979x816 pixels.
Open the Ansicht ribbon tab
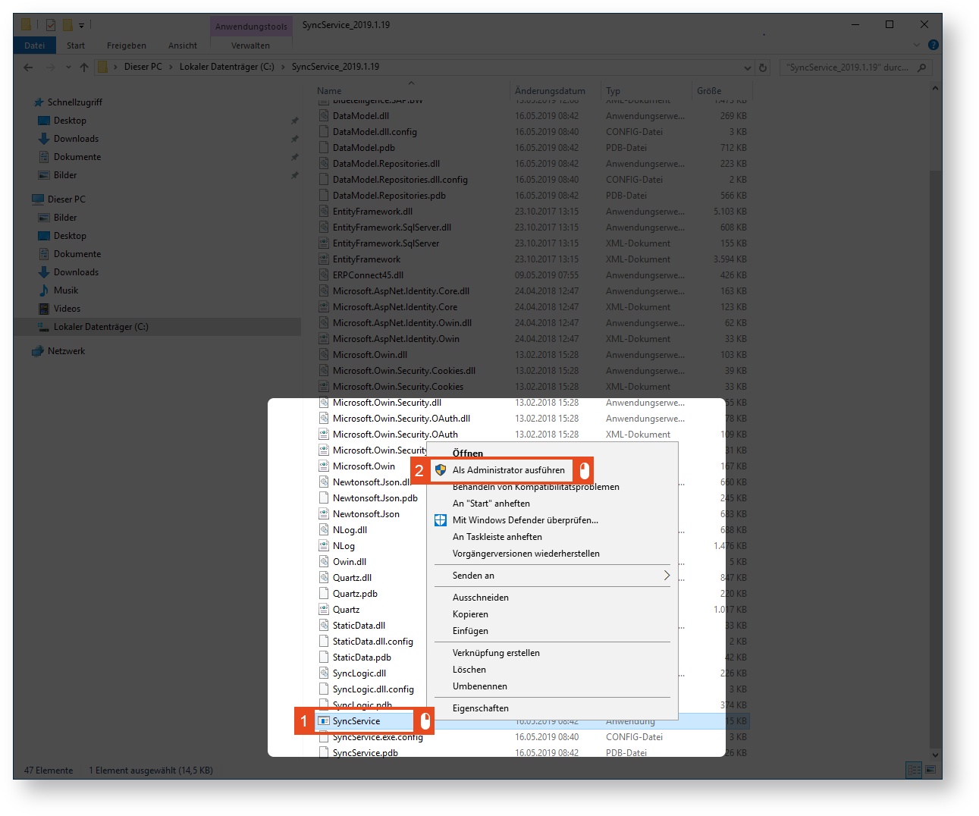click(182, 46)
